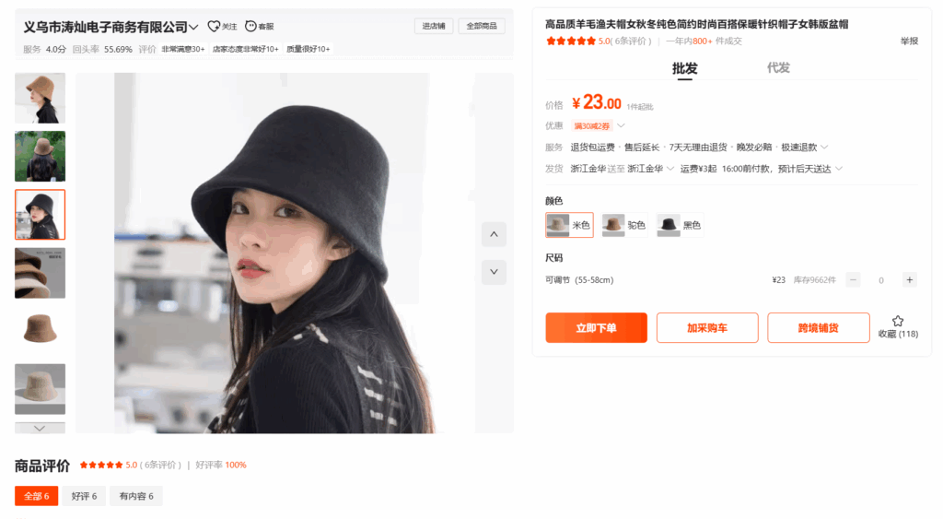943x519 pixels.
Task: Decrease quantity with minus button
Action: pyautogui.click(x=853, y=280)
